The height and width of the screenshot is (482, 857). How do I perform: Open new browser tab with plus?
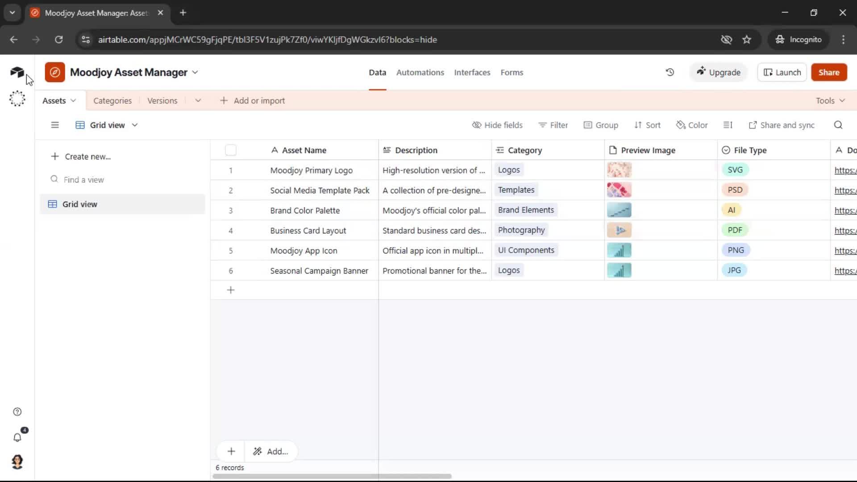[x=183, y=12]
